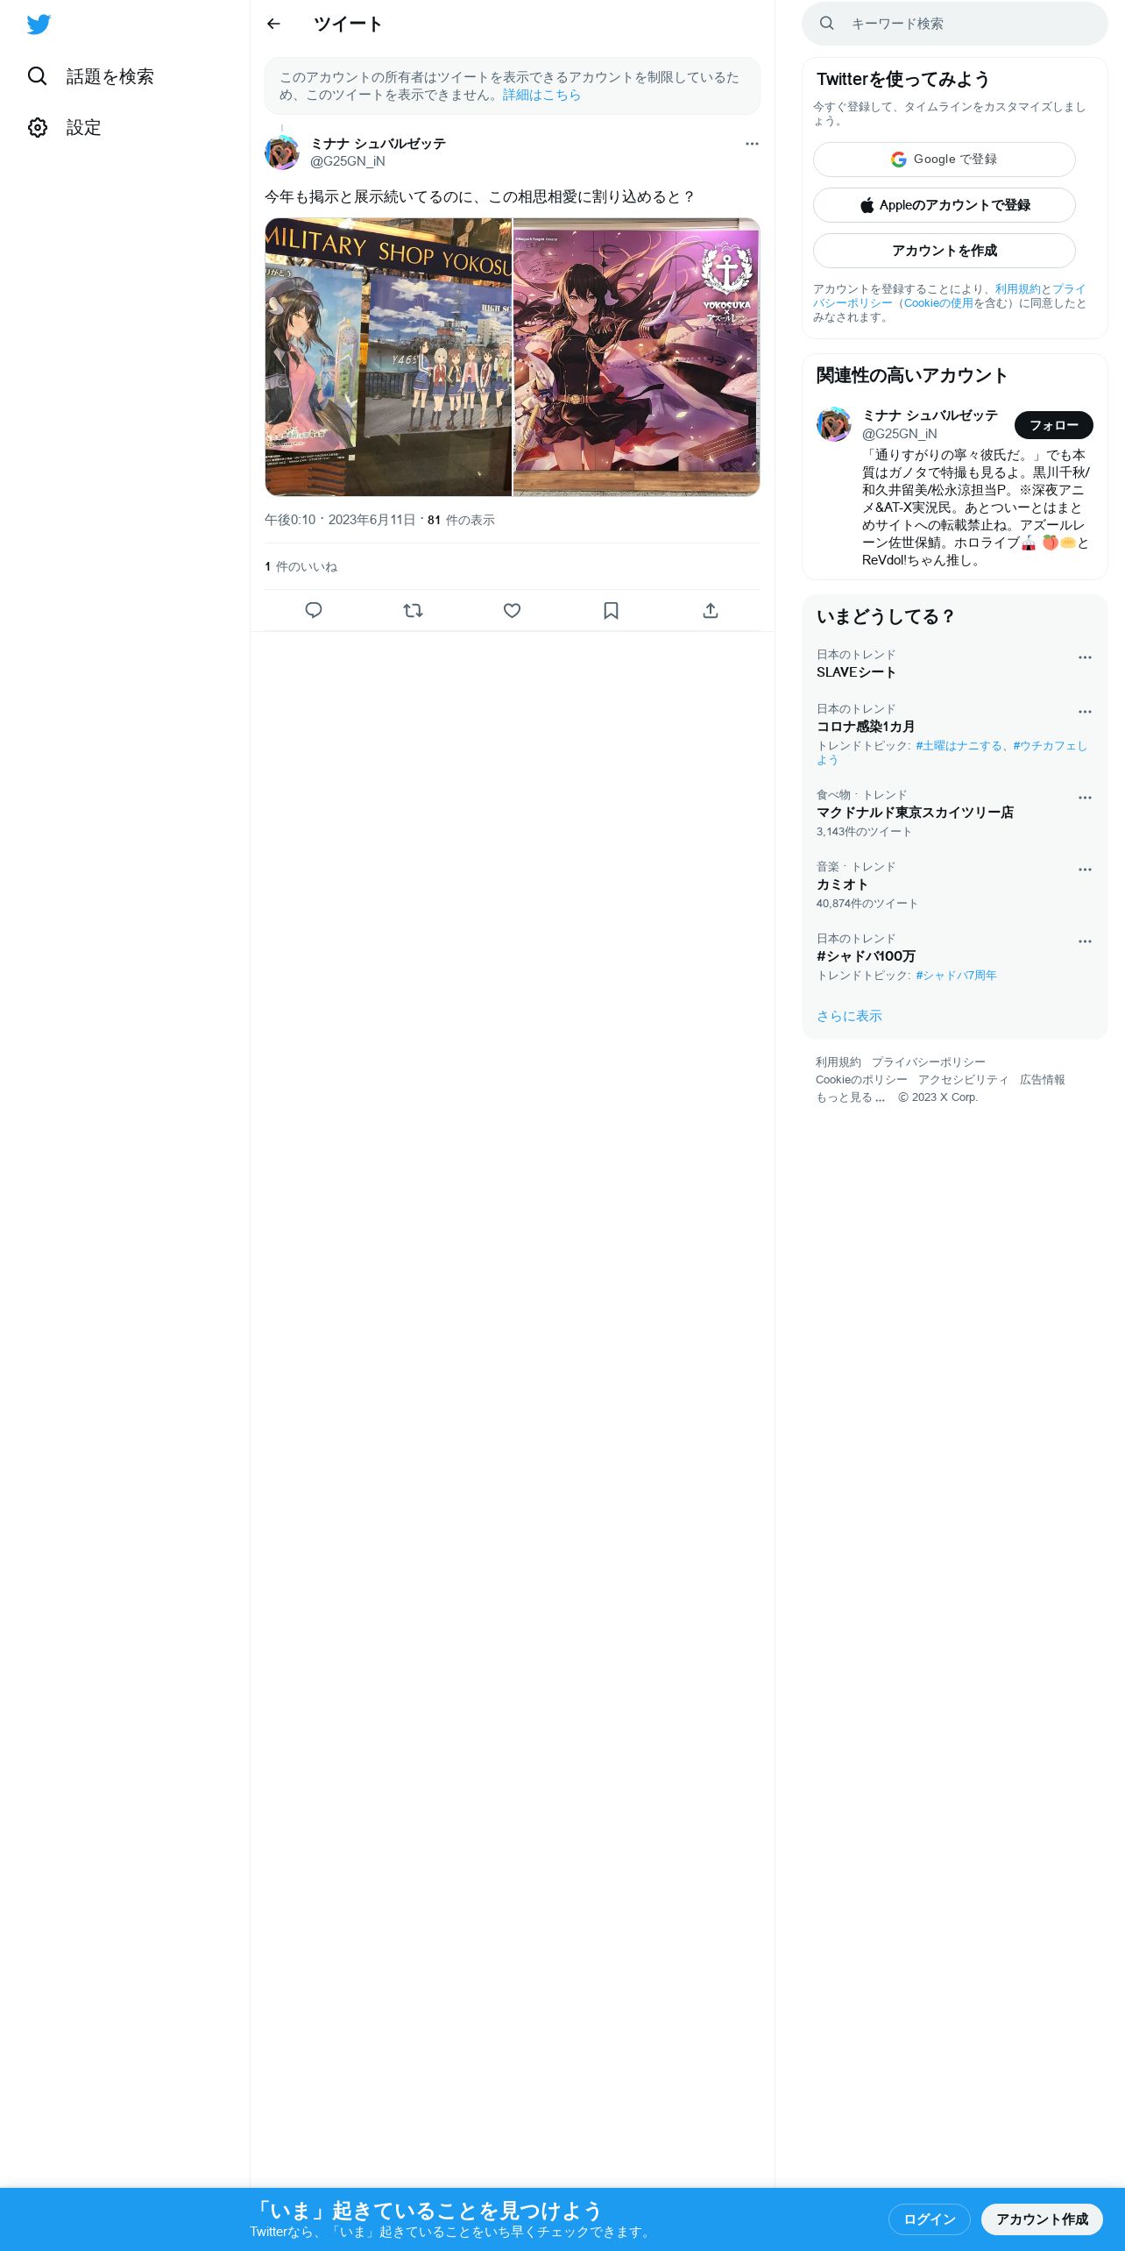Expand もっと見る footer menu

click(850, 1097)
